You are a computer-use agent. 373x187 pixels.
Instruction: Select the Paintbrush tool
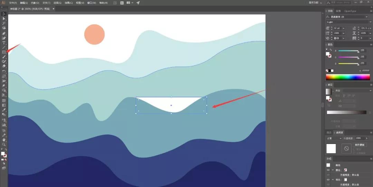point(4,57)
